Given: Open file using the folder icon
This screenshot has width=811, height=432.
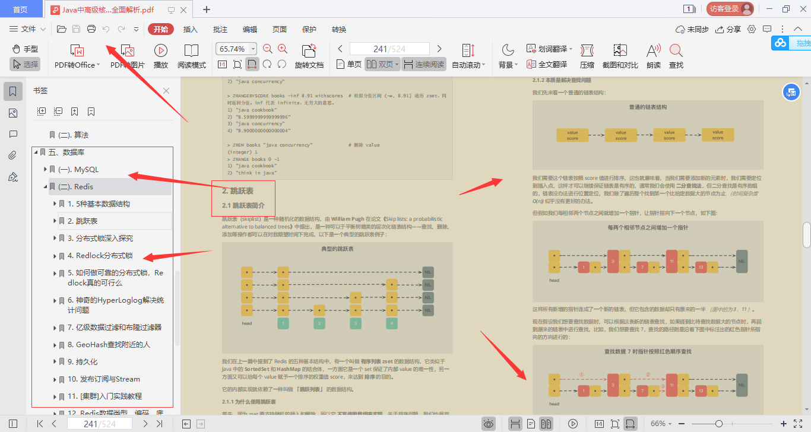Looking at the screenshot, I should pyautogui.click(x=61, y=29).
